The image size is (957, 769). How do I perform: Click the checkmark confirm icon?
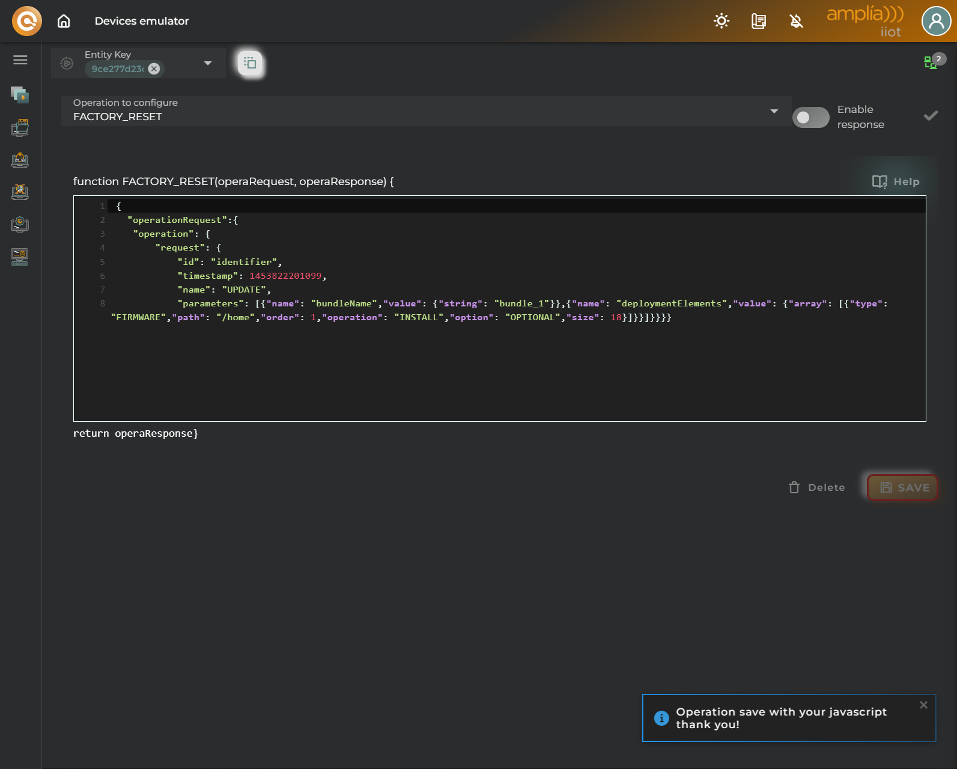point(931,116)
